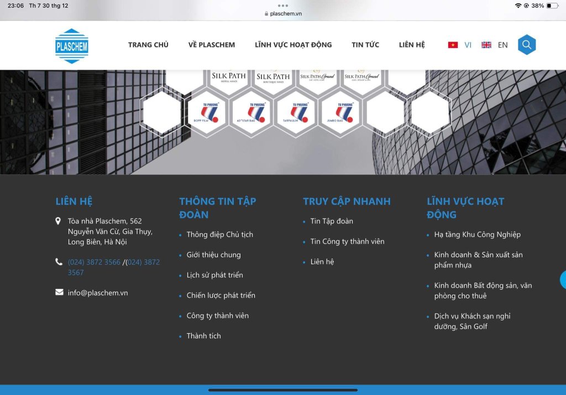Open Thành tích link
The height and width of the screenshot is (395, 566).
coord(203,336)
